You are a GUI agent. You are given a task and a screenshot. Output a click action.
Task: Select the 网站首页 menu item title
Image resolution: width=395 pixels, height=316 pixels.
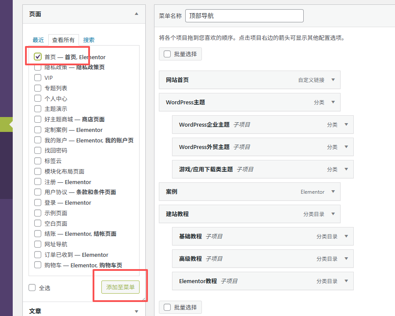pyautogui.click(x=177, y=80)
